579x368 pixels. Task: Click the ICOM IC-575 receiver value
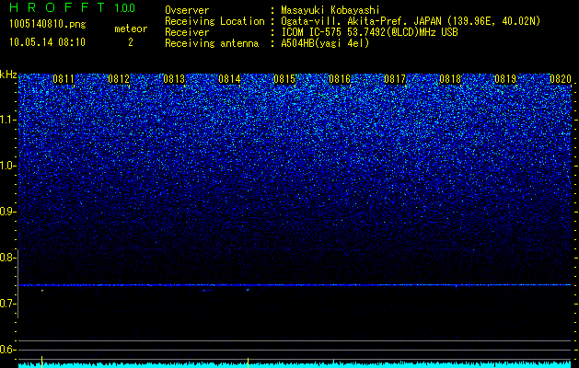click(x=369, y=32)
